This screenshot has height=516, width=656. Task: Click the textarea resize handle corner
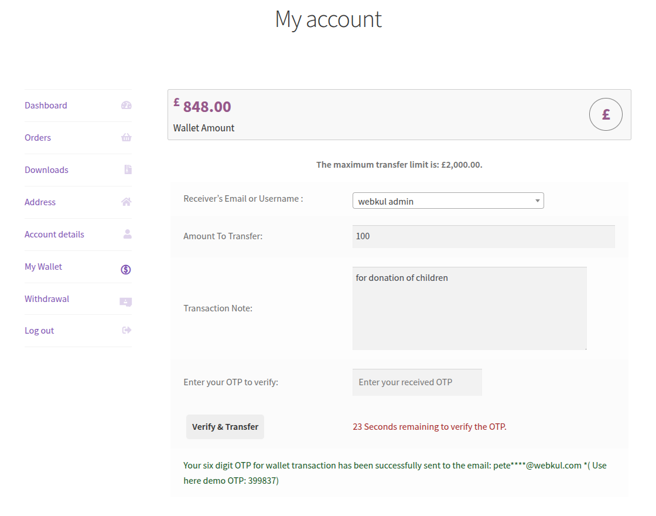585,348
